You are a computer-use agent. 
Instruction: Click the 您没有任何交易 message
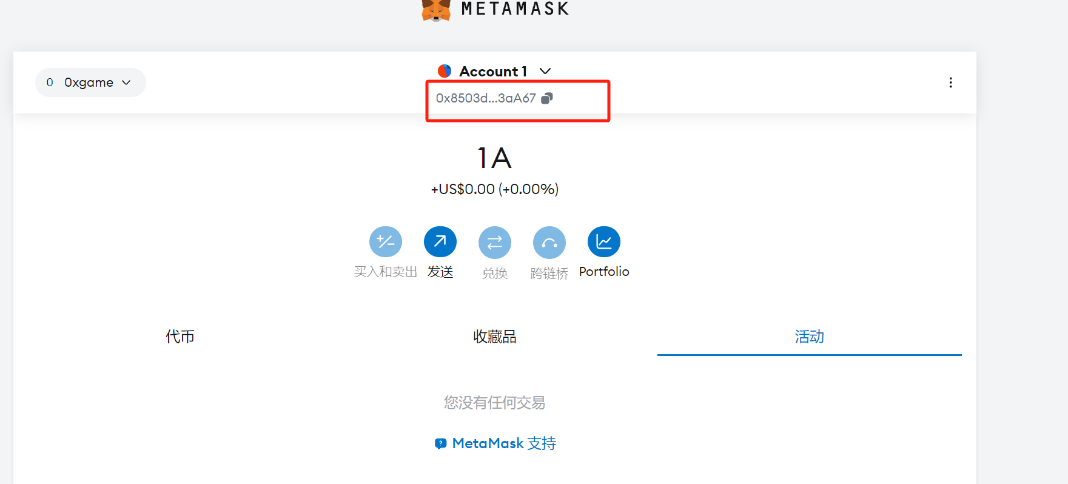tap(495, 403)
